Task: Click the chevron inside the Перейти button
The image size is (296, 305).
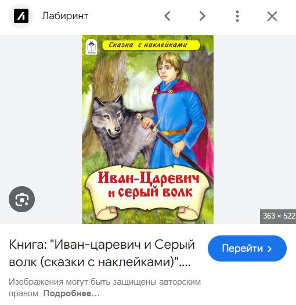Action: point(269,249)
